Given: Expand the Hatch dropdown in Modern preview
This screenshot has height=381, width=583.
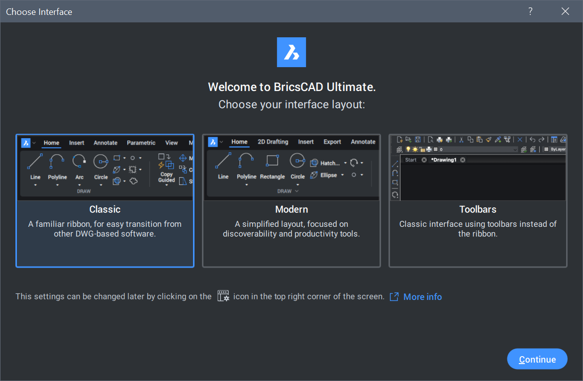Looking at the screenshot, I should coord(345,163).
